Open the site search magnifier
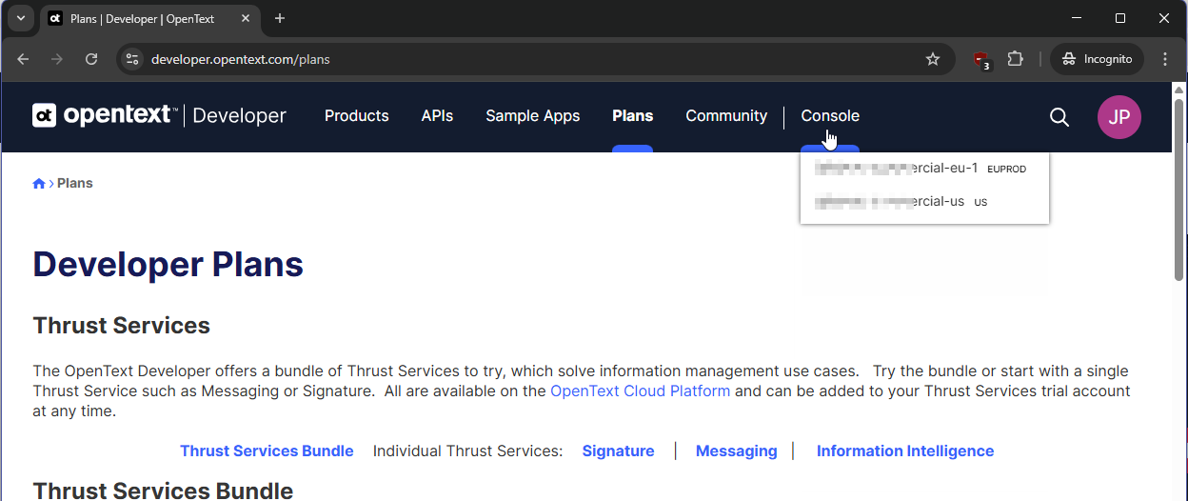 [x=1059, y=116]
